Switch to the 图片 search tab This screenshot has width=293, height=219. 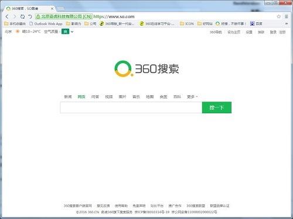[x=122, y=97]
